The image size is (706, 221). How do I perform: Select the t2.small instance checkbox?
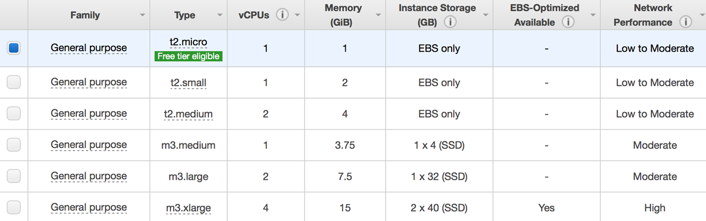(14, 82)
